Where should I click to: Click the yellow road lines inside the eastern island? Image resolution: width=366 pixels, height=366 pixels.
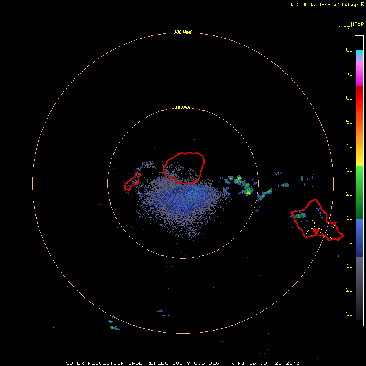click(x=321, y=229)
